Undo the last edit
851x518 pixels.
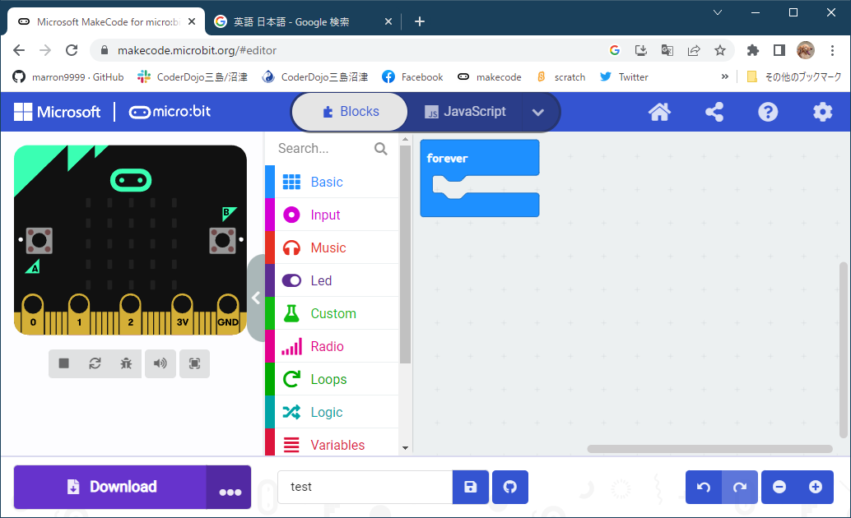pos(703,487)
